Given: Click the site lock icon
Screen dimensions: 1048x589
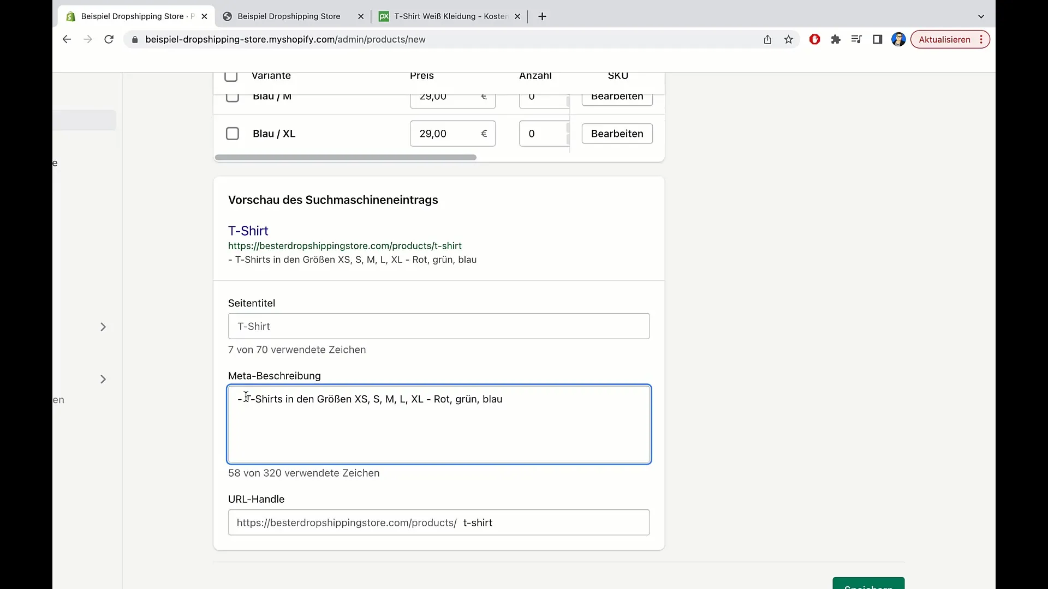Looking at the screenshot, I should coord(135,39).
